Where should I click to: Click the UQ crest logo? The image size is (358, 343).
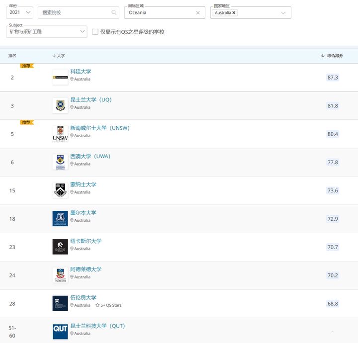pyautogui.click(x=60, y=106)
